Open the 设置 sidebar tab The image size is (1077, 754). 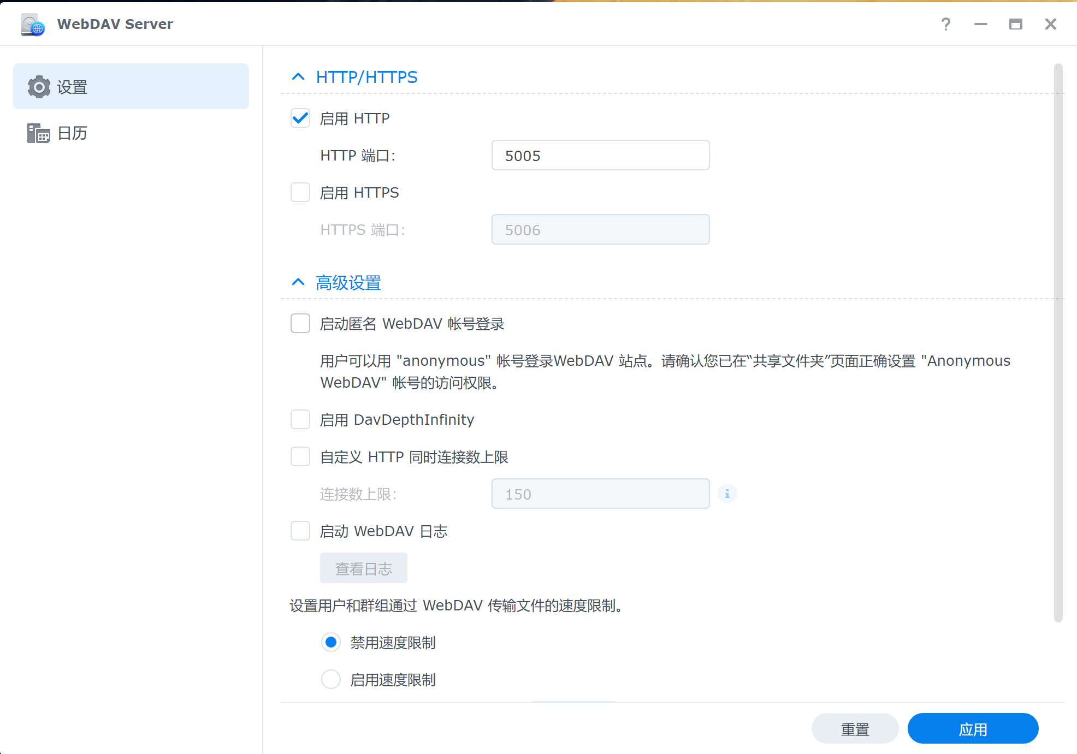tap(131, 86)
